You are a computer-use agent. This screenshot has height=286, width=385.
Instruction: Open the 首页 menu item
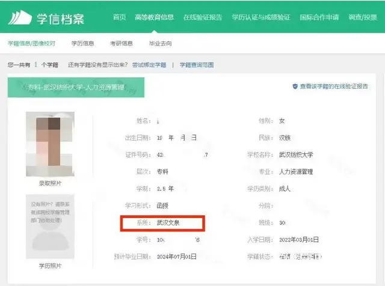119,17
